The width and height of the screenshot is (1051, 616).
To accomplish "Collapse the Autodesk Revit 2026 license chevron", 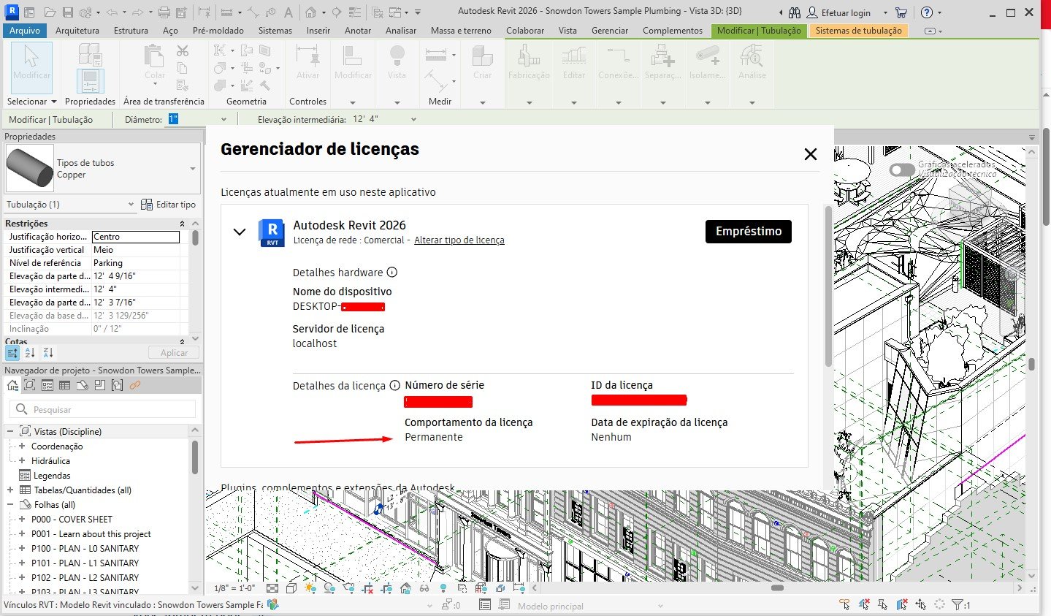I will click(x=239, y=232).
